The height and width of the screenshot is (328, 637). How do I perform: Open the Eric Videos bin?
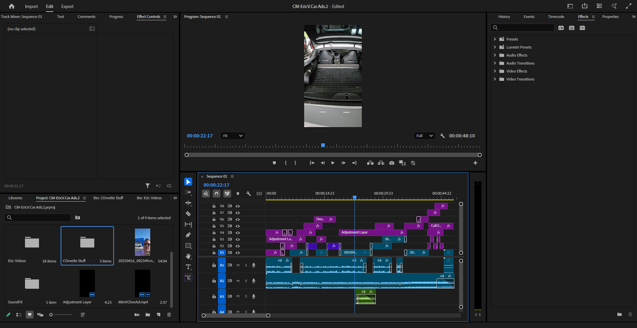32,243
